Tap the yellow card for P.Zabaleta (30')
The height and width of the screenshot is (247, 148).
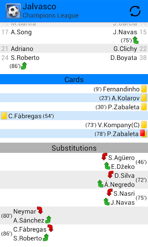144,107
